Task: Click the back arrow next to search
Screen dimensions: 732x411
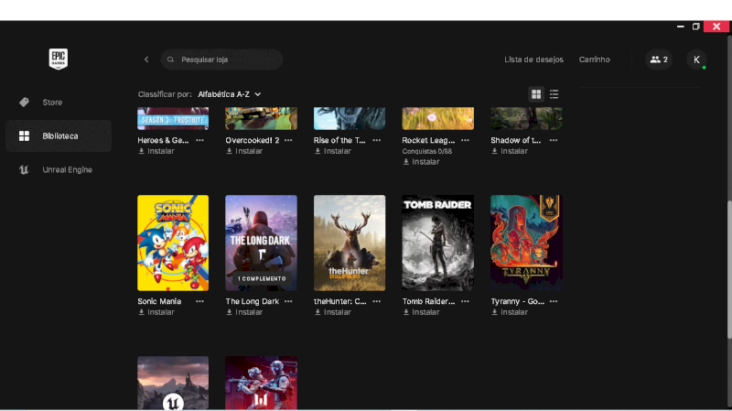Action: (146, 59)
